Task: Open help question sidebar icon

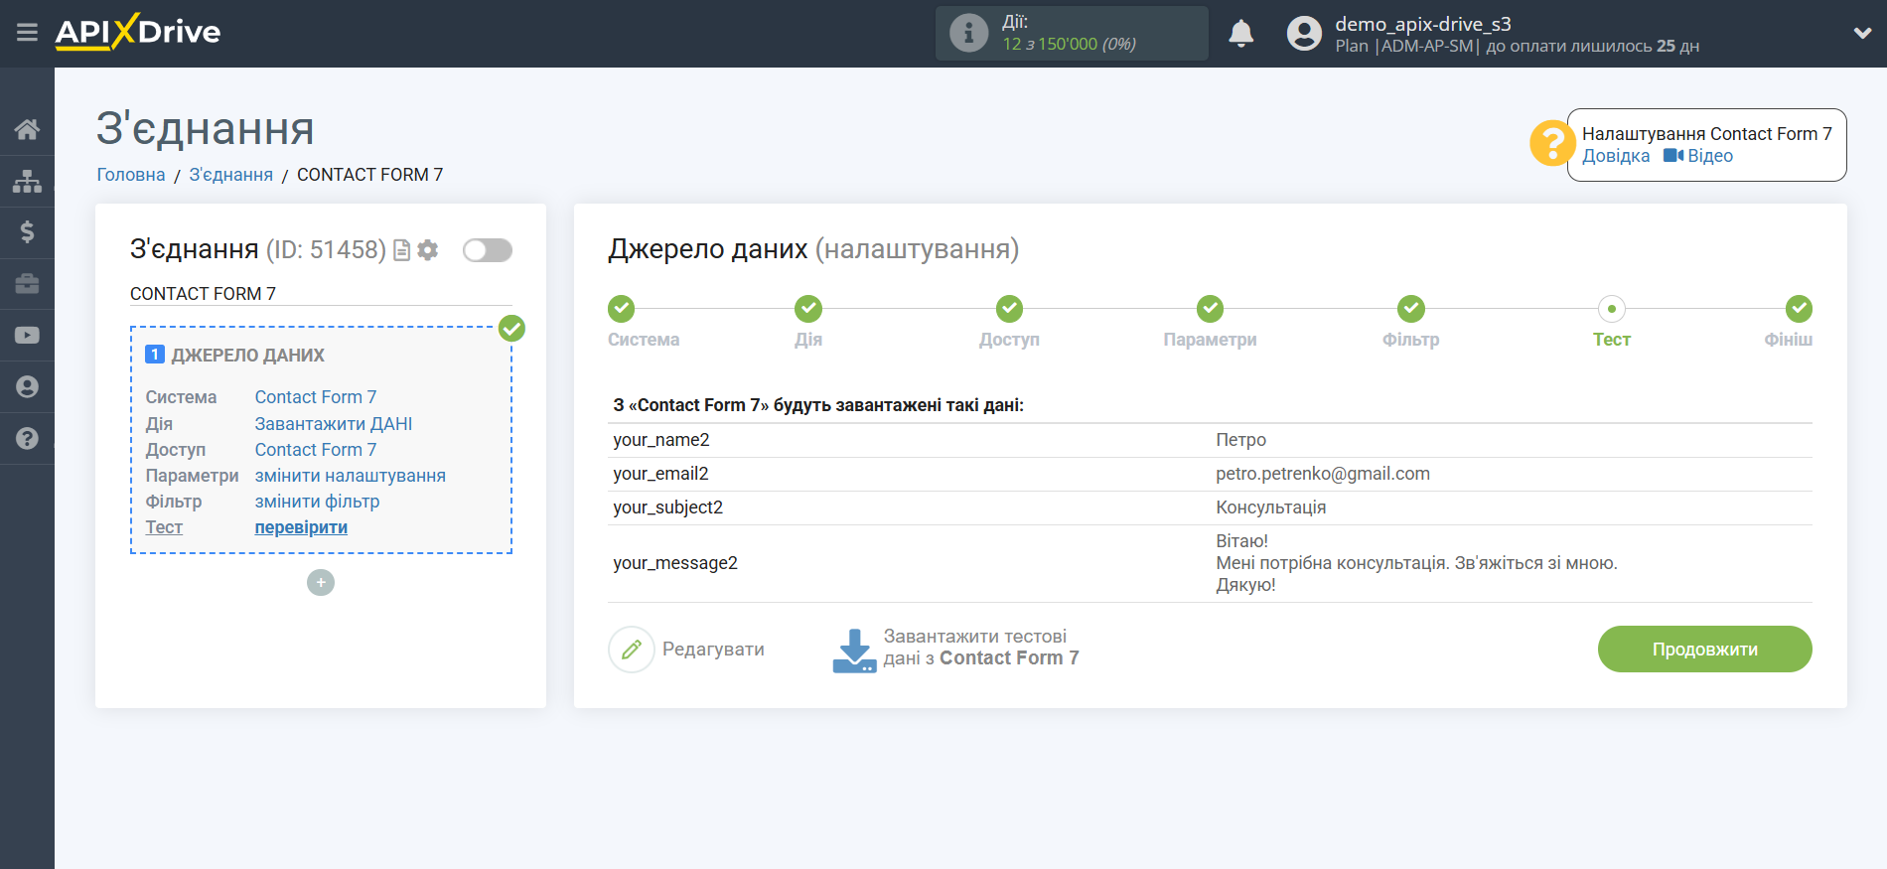Action: click(x=27, y=438)
